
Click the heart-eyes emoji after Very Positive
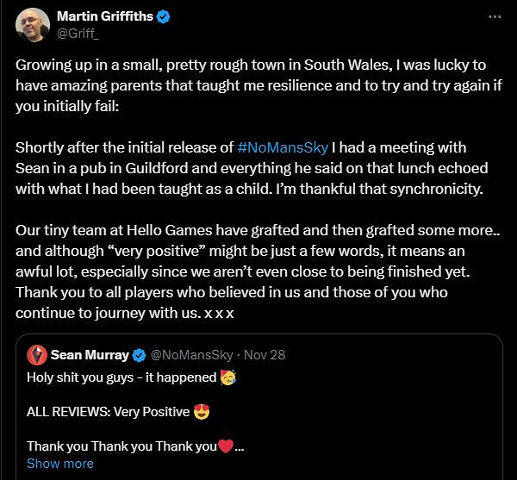coord(201,412)
